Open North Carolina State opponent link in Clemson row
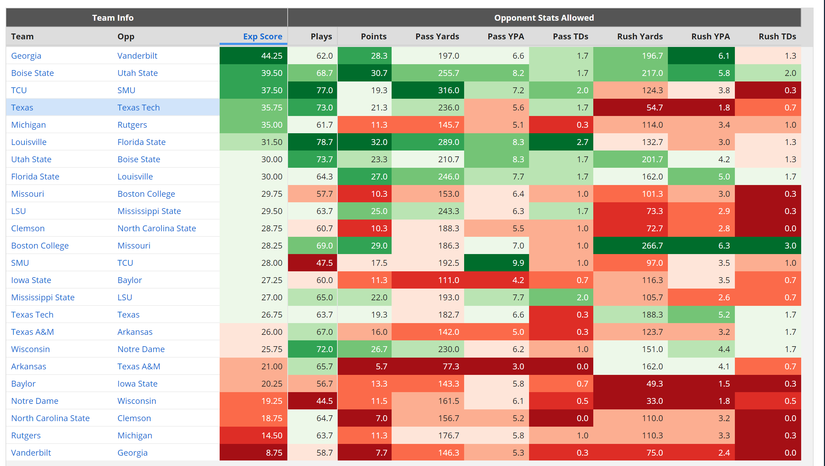Screen dimensions: 825x466 click(x=157, y=228)
